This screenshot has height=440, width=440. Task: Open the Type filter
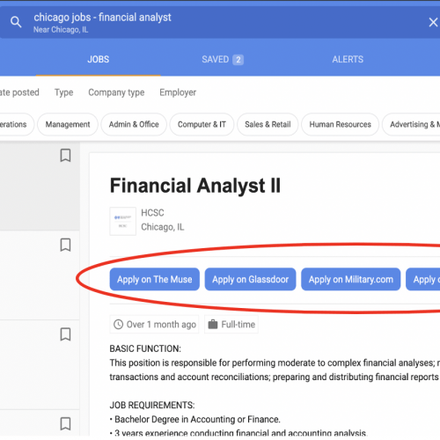point(64,92)
